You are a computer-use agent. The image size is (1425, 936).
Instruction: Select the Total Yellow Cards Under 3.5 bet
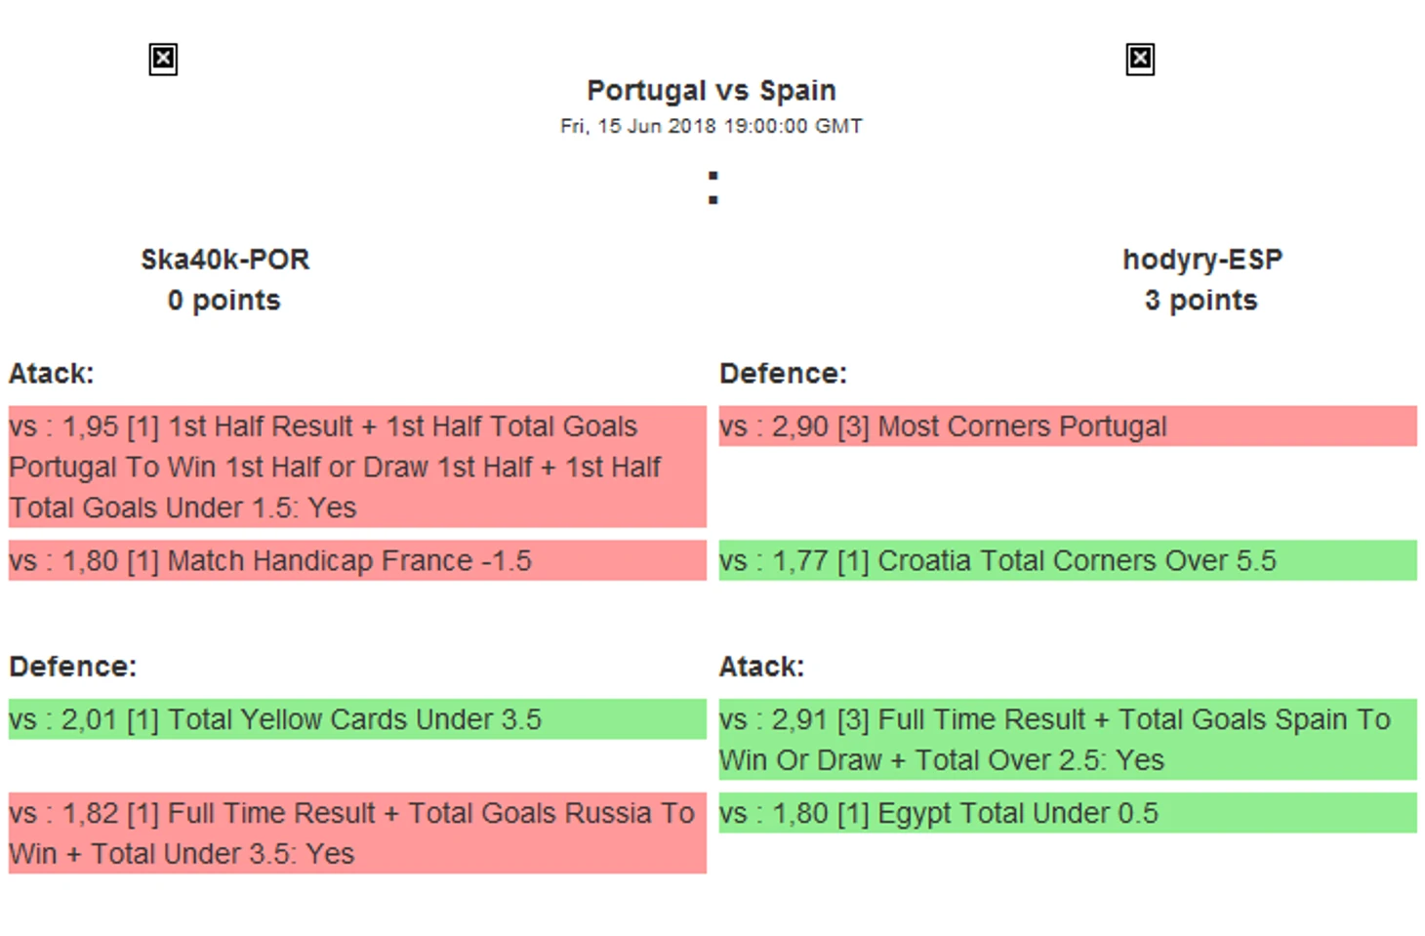coord(357,719)
